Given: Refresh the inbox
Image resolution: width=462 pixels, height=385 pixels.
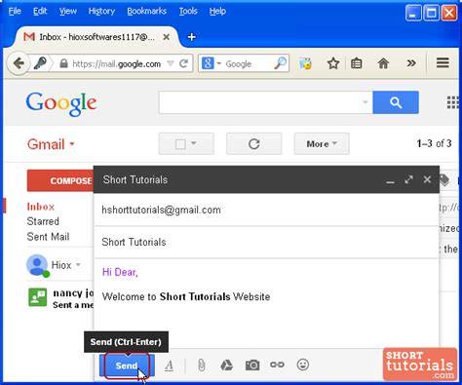Looking at the screenshot, I should tap(253, 143).
